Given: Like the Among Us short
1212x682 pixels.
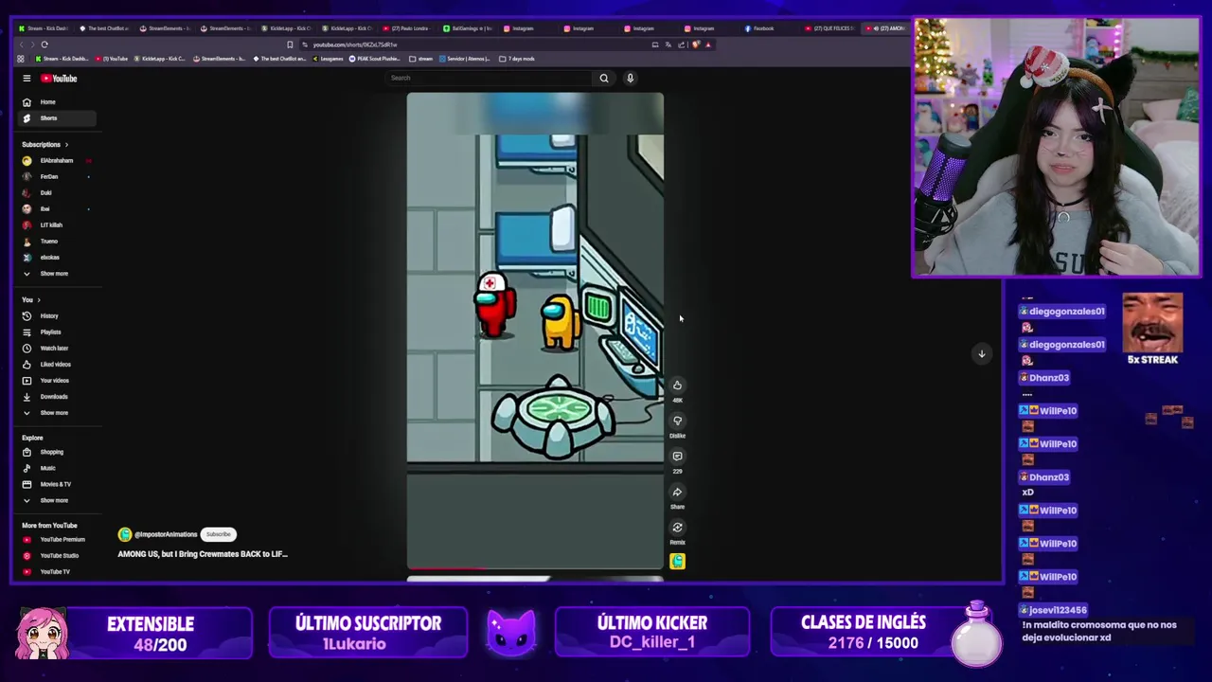Looking at the screenshot, I should (x=677, y=386).
